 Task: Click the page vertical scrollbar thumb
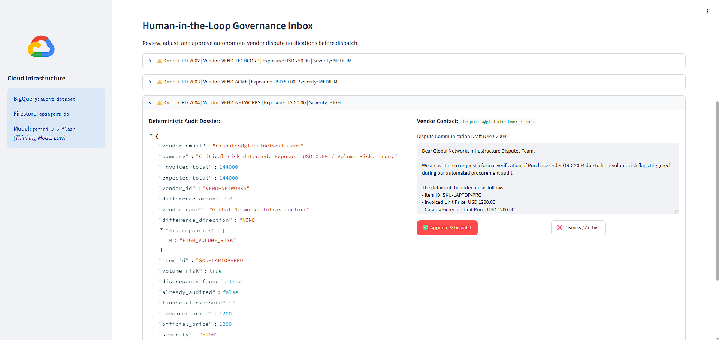tap(717, 191)
